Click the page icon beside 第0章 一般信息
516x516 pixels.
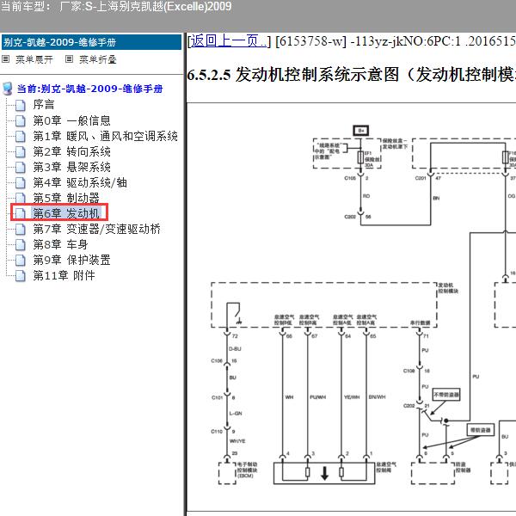[20, 120]
